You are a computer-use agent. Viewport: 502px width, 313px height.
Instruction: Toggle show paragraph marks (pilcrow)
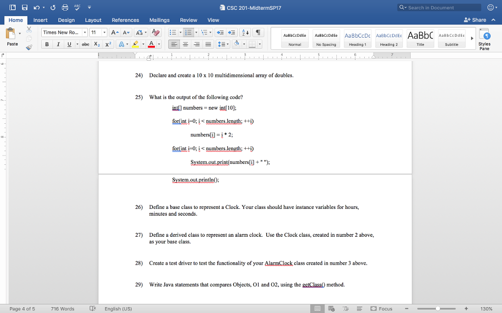(258, 32)
